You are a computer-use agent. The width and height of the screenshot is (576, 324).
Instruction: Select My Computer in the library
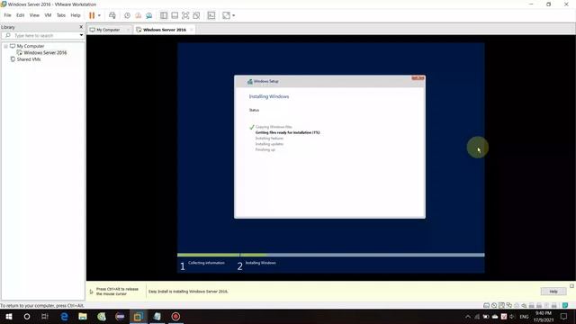(x=30, y=46)
